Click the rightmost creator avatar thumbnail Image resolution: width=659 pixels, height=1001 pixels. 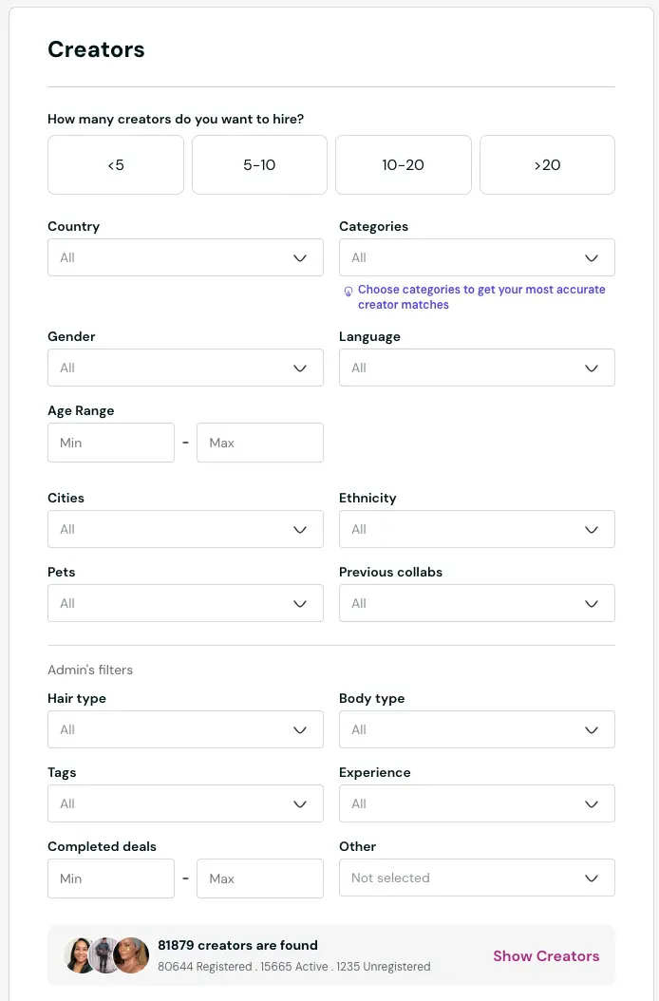tap(131, 955)
